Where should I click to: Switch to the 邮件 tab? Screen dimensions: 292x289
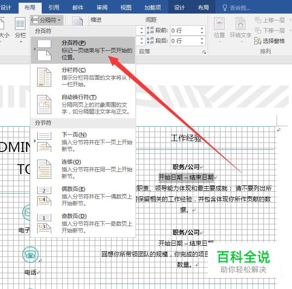[78, 7]
